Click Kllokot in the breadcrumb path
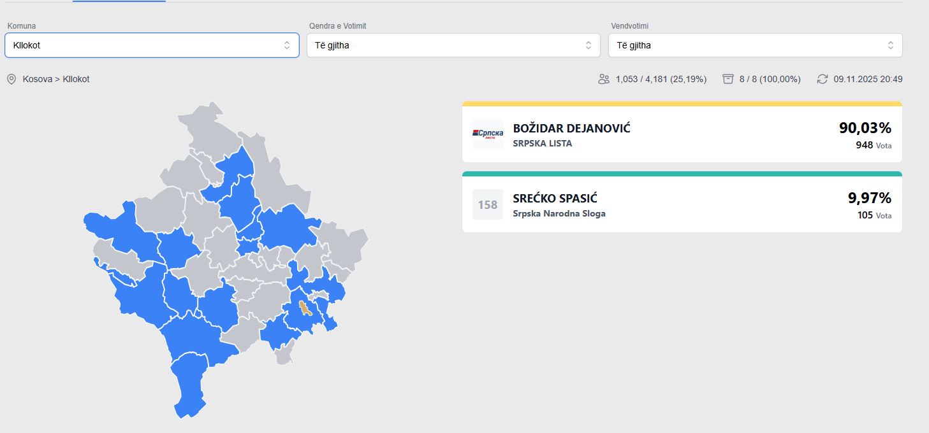This screenshot has height=433, width=929. (76, 79)
